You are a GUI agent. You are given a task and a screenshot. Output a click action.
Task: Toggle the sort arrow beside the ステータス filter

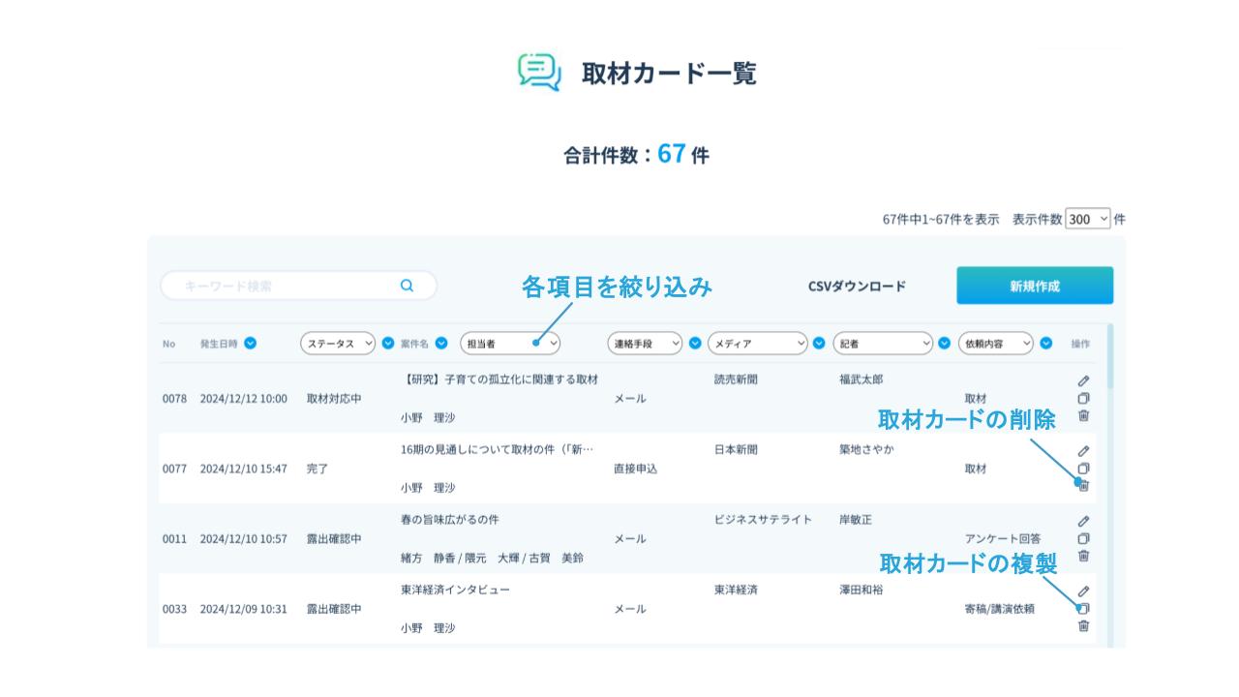388,343
